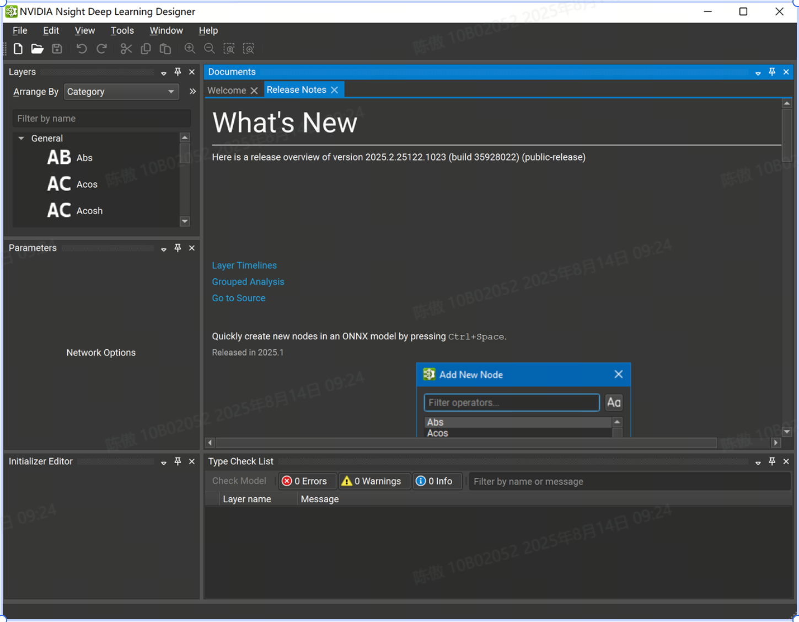Click Documents horizontal scrollbar right arrow
The height and width of the screenshot is (622, 799).
coord(776,443)
